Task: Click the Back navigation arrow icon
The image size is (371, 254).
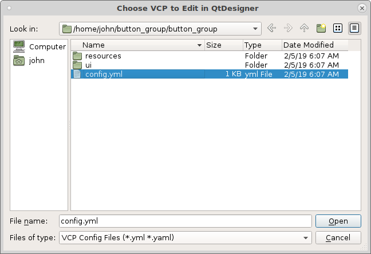Action: (271, 28)
